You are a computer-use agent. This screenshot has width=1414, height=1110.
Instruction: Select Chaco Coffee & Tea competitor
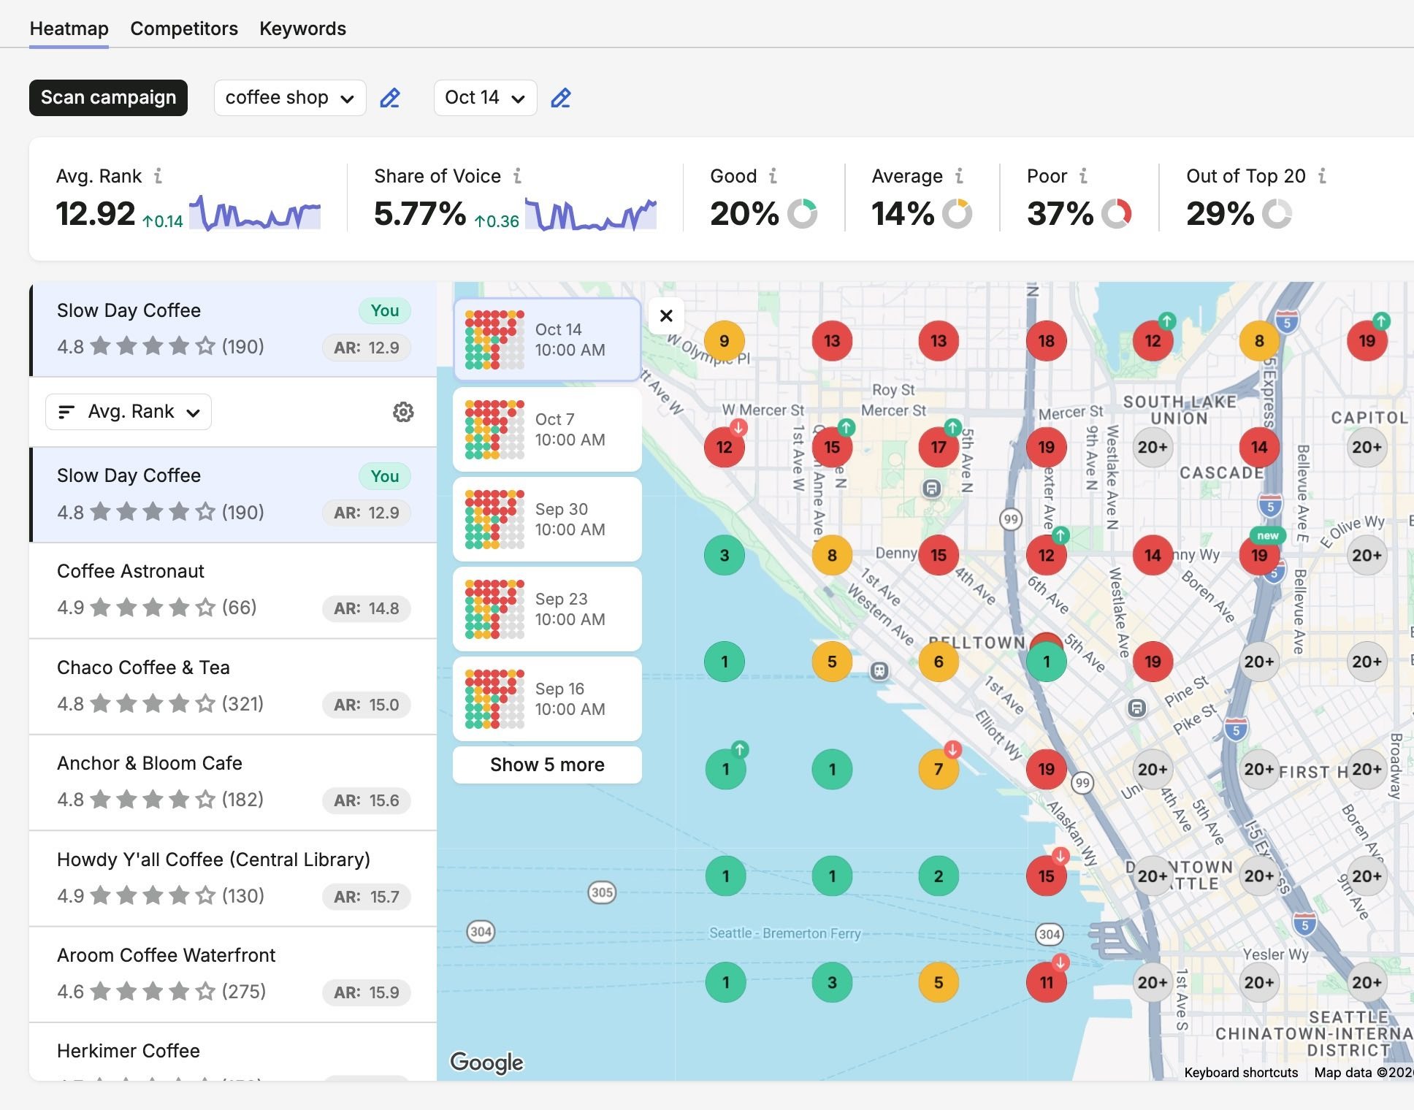(x=233, y=686)
